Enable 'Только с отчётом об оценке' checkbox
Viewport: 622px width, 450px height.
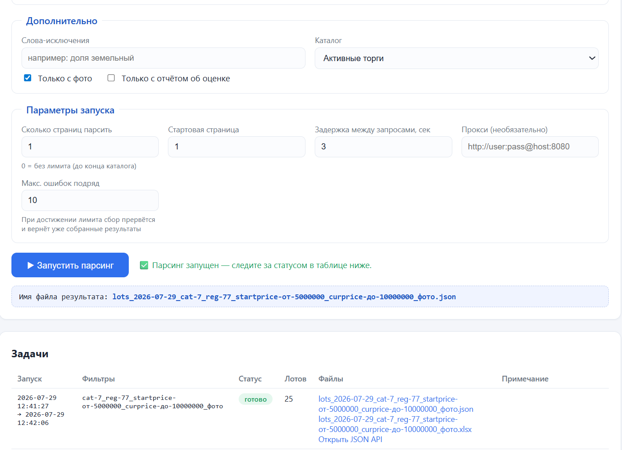tap(111, 78)
